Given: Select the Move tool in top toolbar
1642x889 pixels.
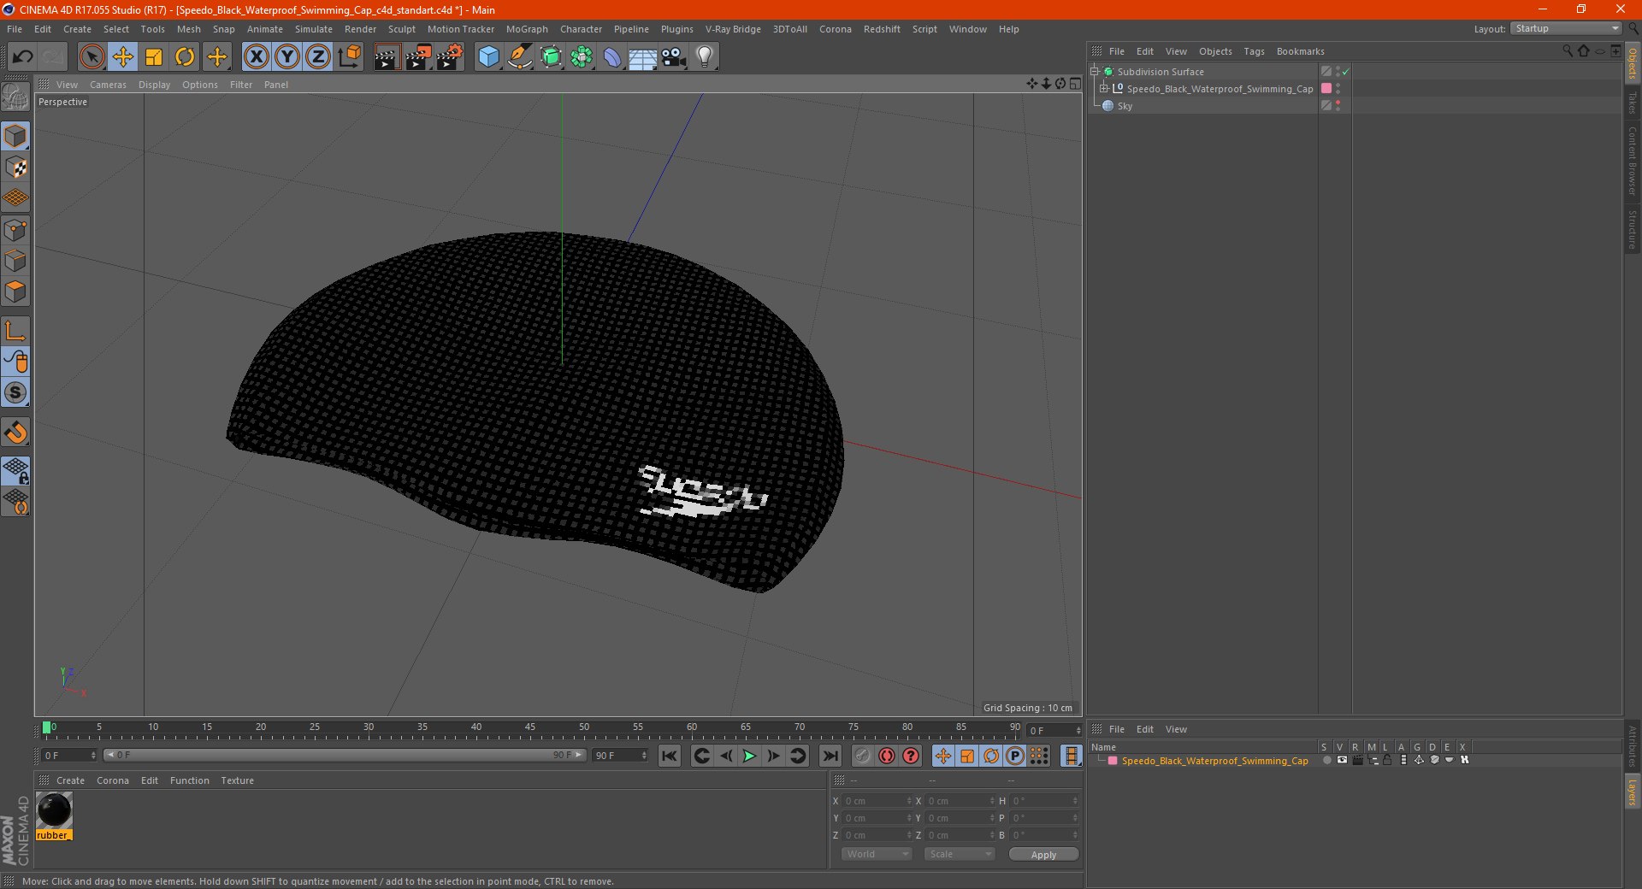Looking at the screenshot, I should [122, 57].
